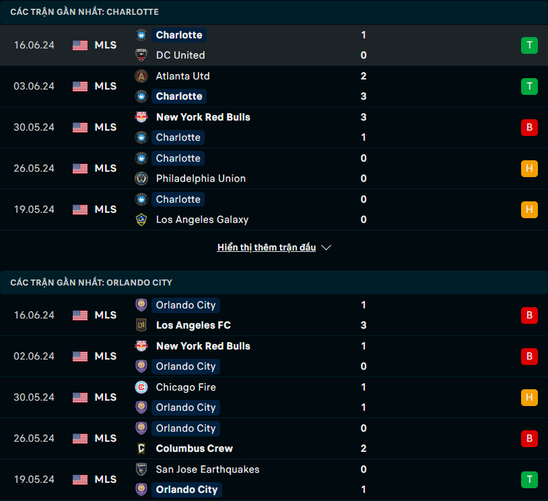
Task: Open Los Angeles FC team name
Action: [x=193, y=325]
